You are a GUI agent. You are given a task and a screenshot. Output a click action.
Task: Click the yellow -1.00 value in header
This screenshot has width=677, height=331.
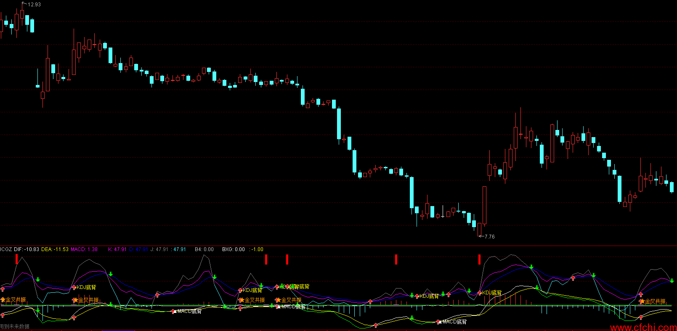(x=258, y=249)
